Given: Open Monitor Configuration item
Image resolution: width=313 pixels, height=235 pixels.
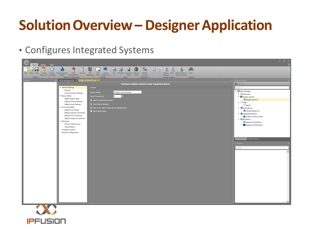Looking at the screenshot, I should pyautogui.click(x=70, y=133).
